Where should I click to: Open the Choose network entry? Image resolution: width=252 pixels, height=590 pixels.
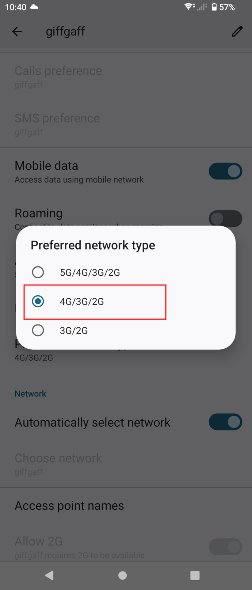[x=58, y=463]
